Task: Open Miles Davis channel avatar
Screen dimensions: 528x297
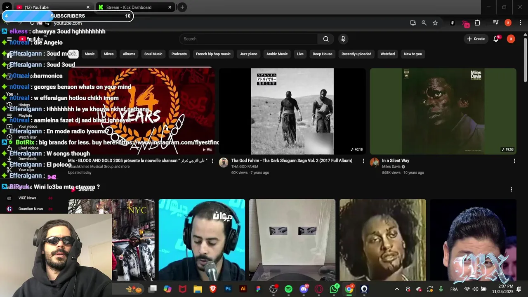Action: click(375, 162)
